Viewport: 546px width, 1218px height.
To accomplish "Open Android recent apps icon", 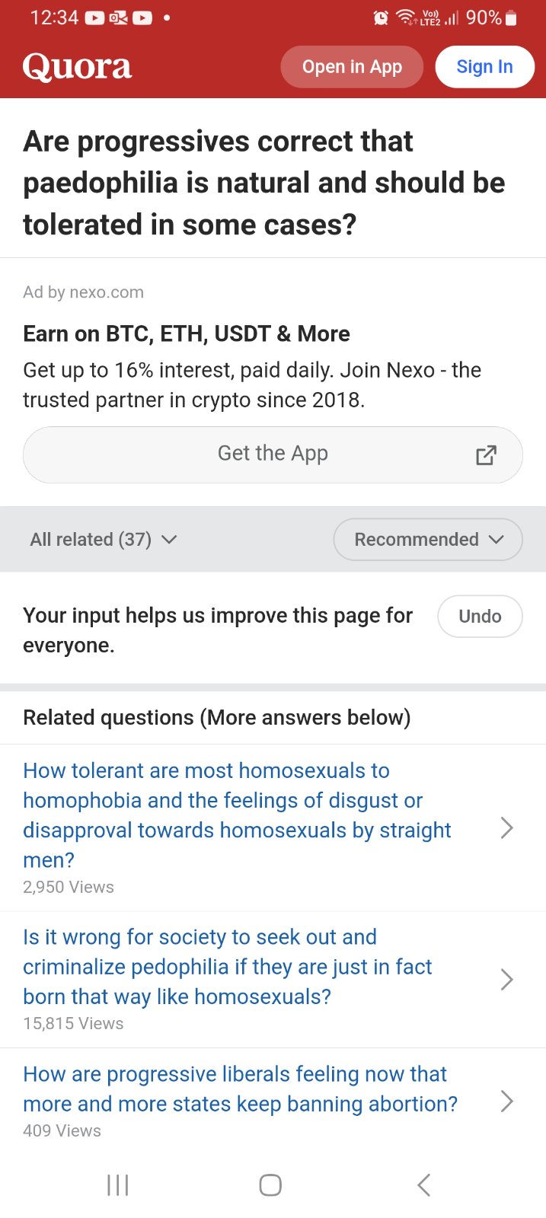I will coord(118,1185).
